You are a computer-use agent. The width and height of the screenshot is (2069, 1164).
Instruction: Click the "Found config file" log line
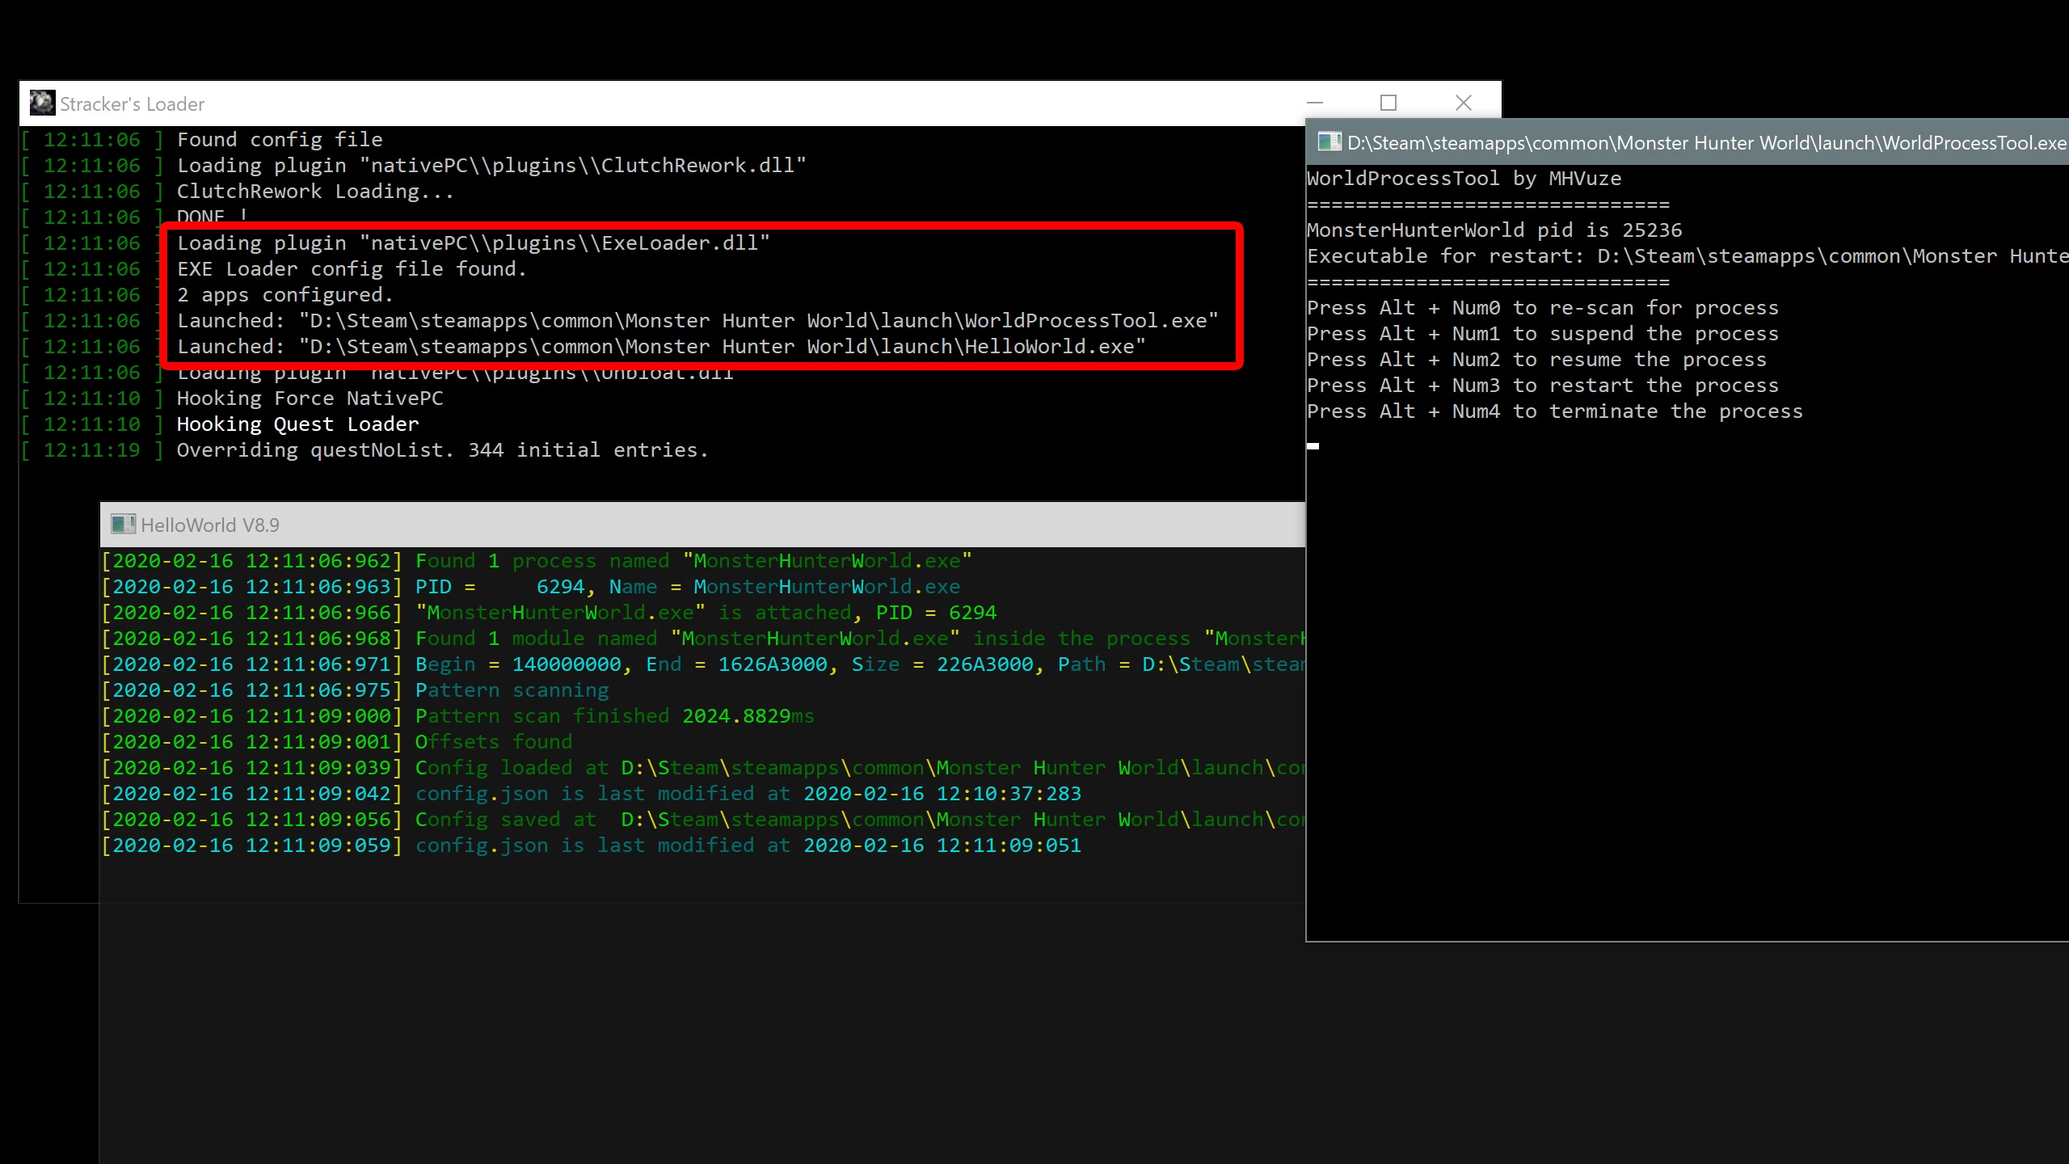pos(280,140)
